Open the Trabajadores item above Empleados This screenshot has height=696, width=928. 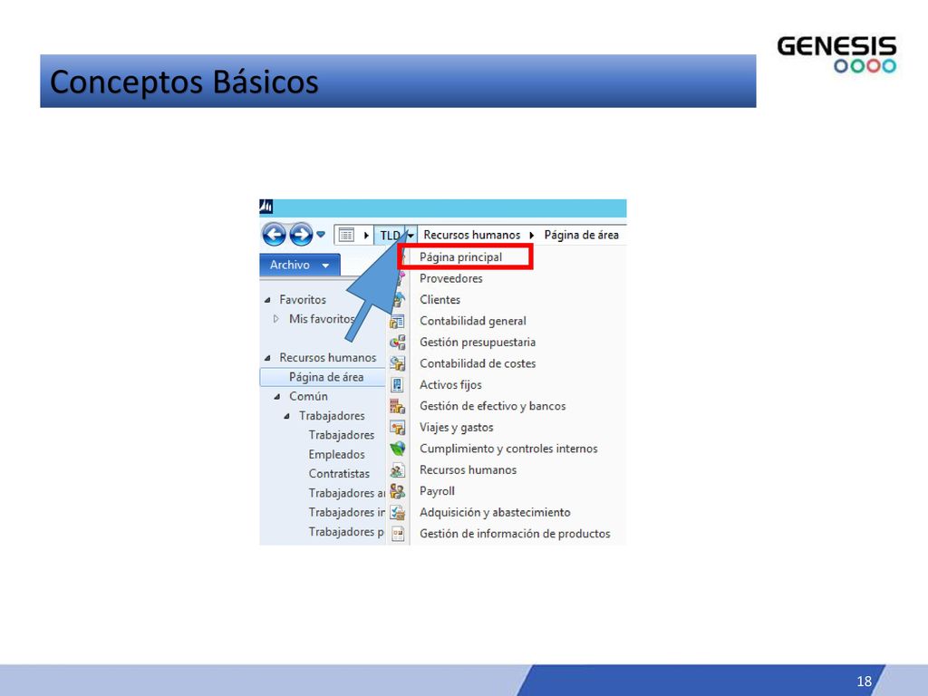tap(341, 435)
